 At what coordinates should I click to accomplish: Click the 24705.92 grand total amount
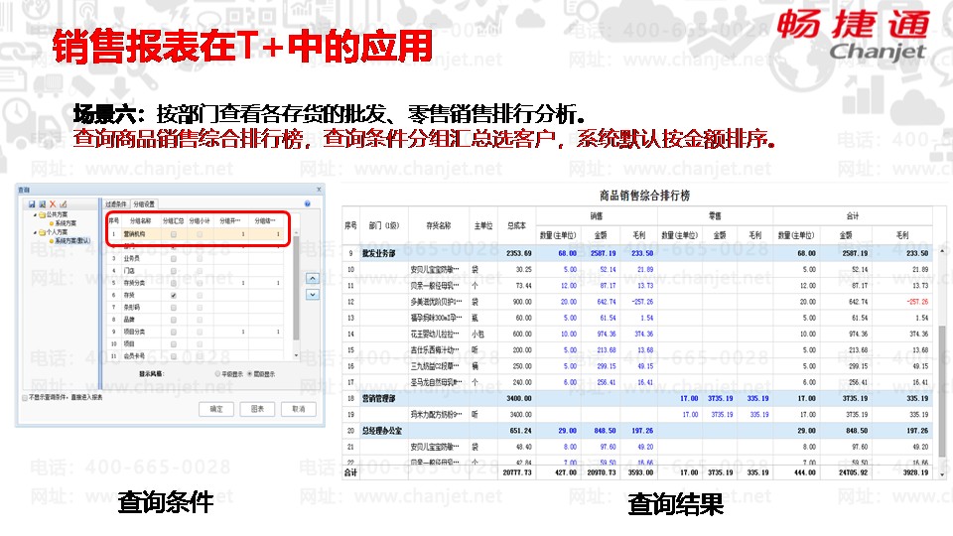(853, 472)
